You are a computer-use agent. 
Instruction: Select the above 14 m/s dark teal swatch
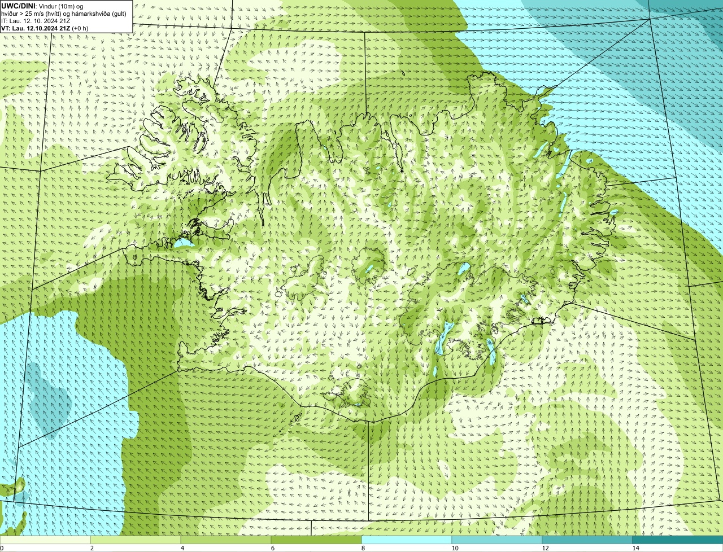pos(678,540)
